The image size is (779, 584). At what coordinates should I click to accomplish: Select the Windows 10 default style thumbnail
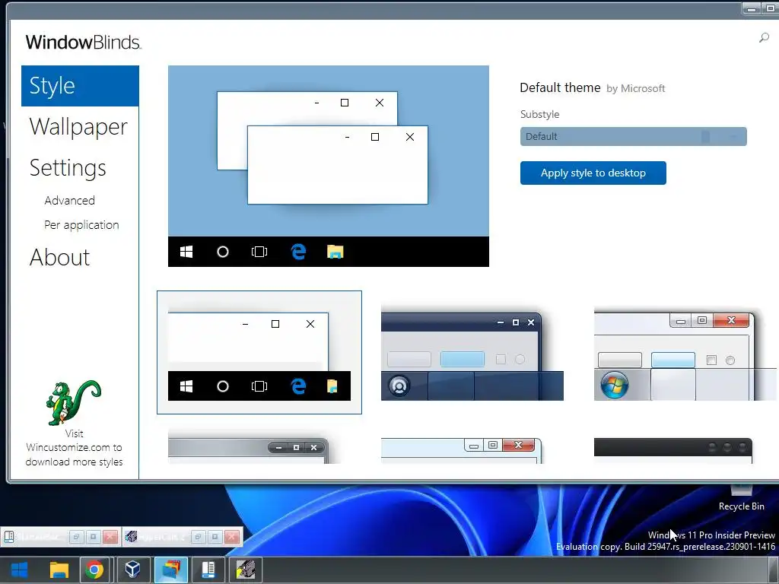(x=259, y=352)
